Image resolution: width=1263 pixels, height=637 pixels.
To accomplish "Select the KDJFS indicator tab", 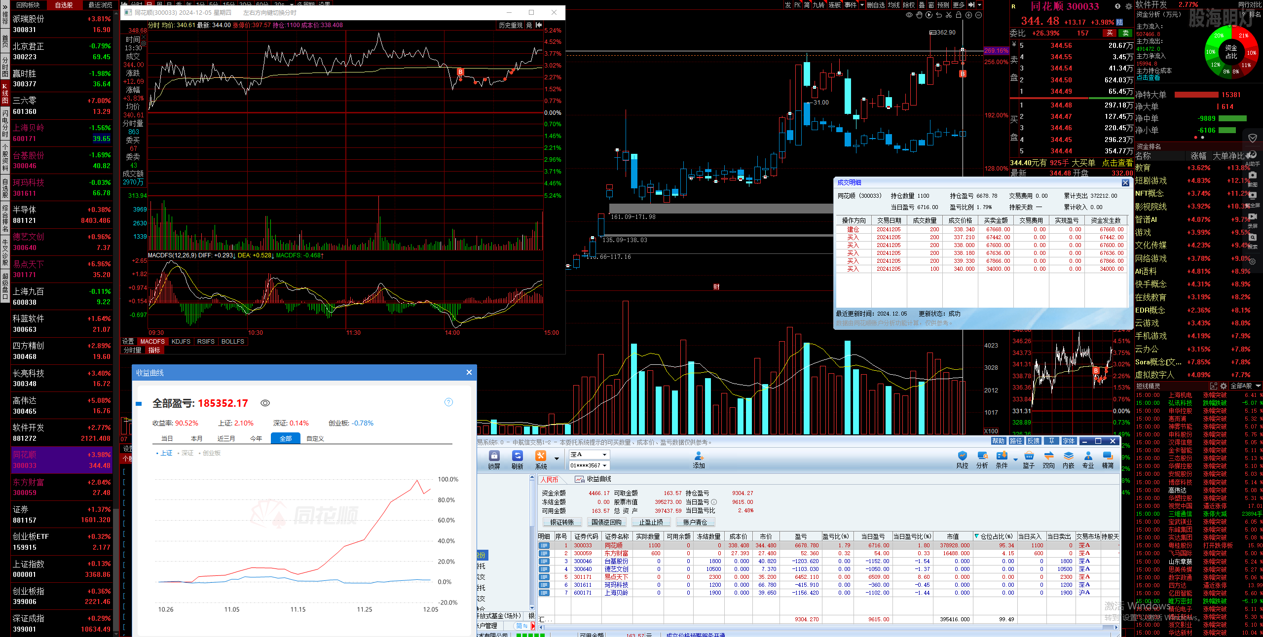I will click(x=181, y=342).
